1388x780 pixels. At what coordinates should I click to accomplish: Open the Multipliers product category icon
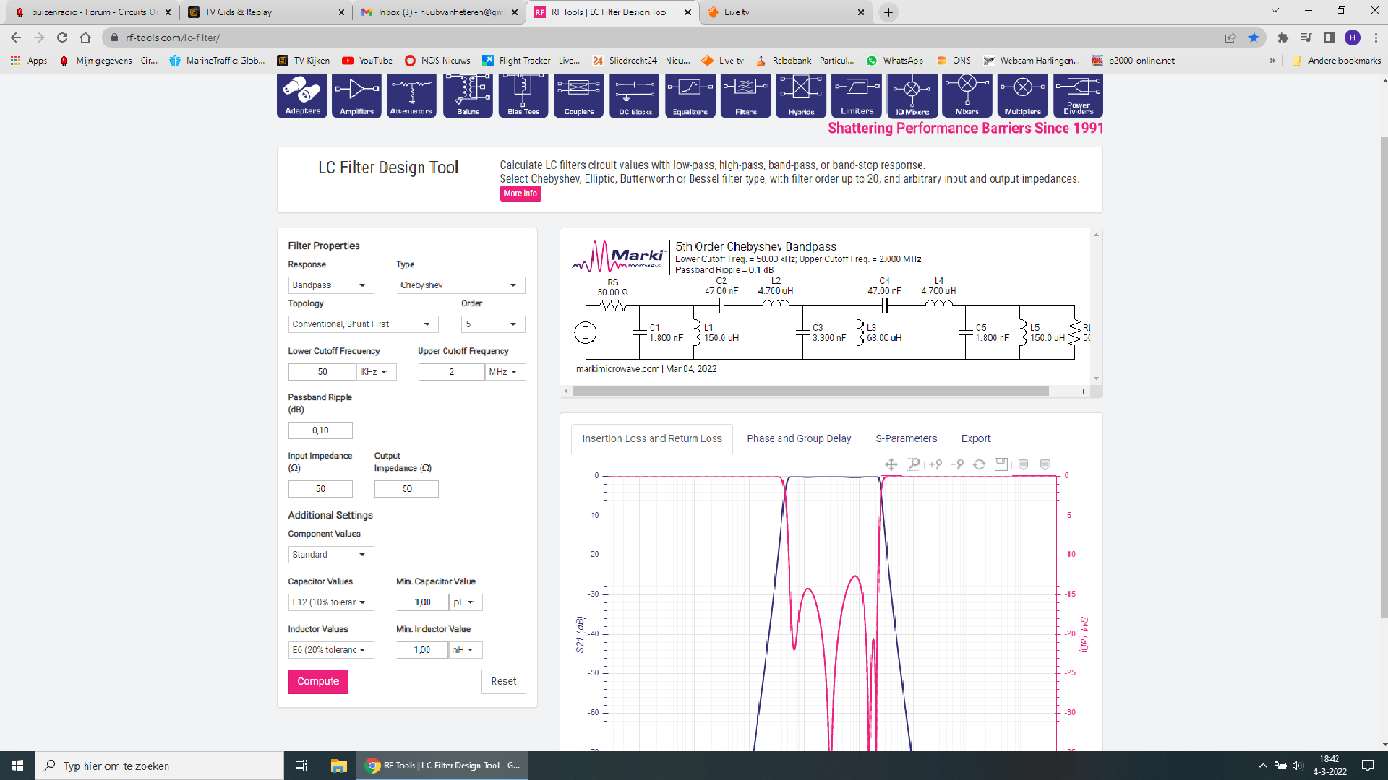click(x=1023, y=96)
